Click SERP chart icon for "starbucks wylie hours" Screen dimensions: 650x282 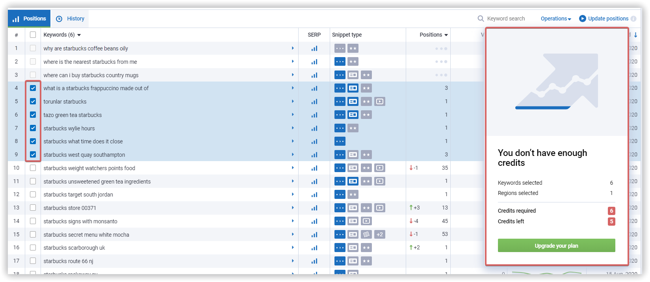pos(314,128)
